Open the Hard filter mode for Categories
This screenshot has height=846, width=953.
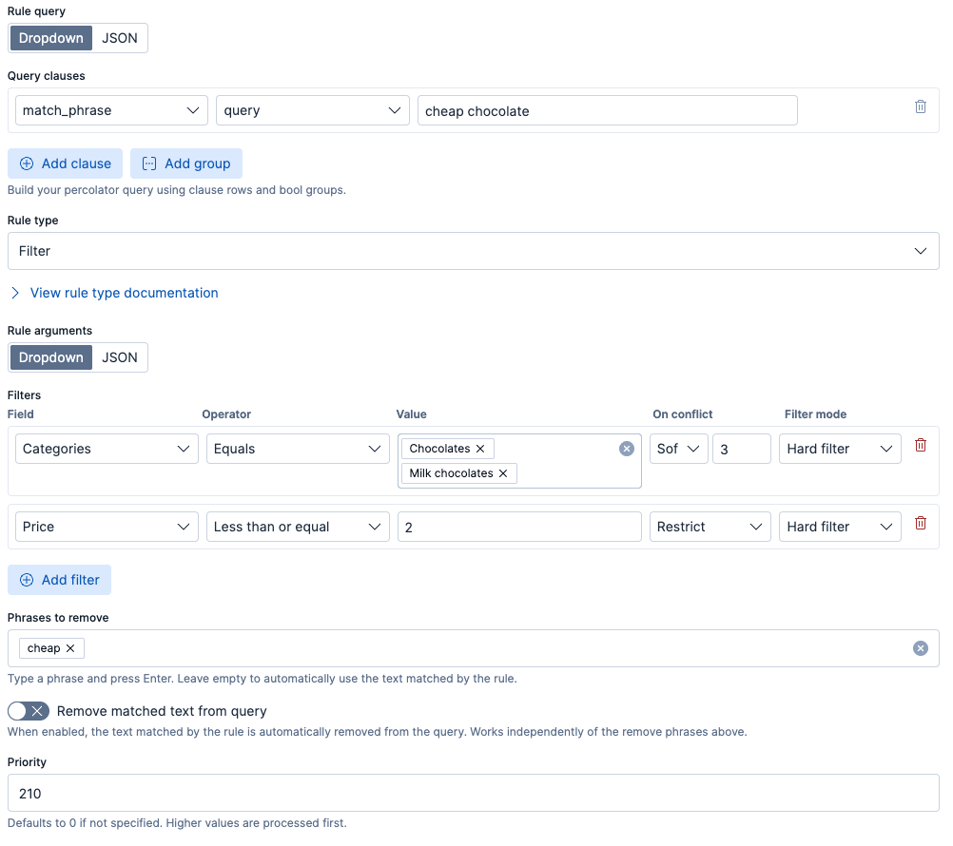click(840, 449)
